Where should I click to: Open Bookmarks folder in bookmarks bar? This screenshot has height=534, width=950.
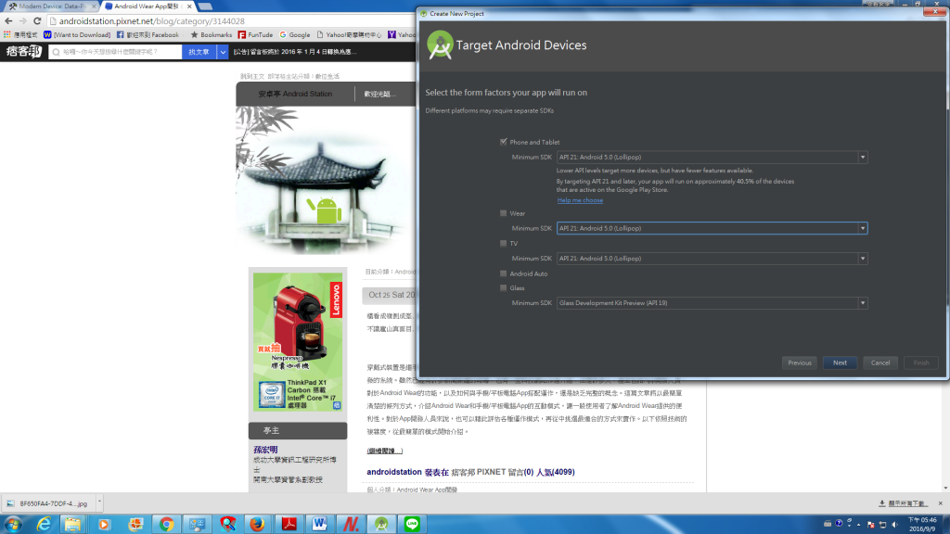pyautogui.click(x=211, y=35)
